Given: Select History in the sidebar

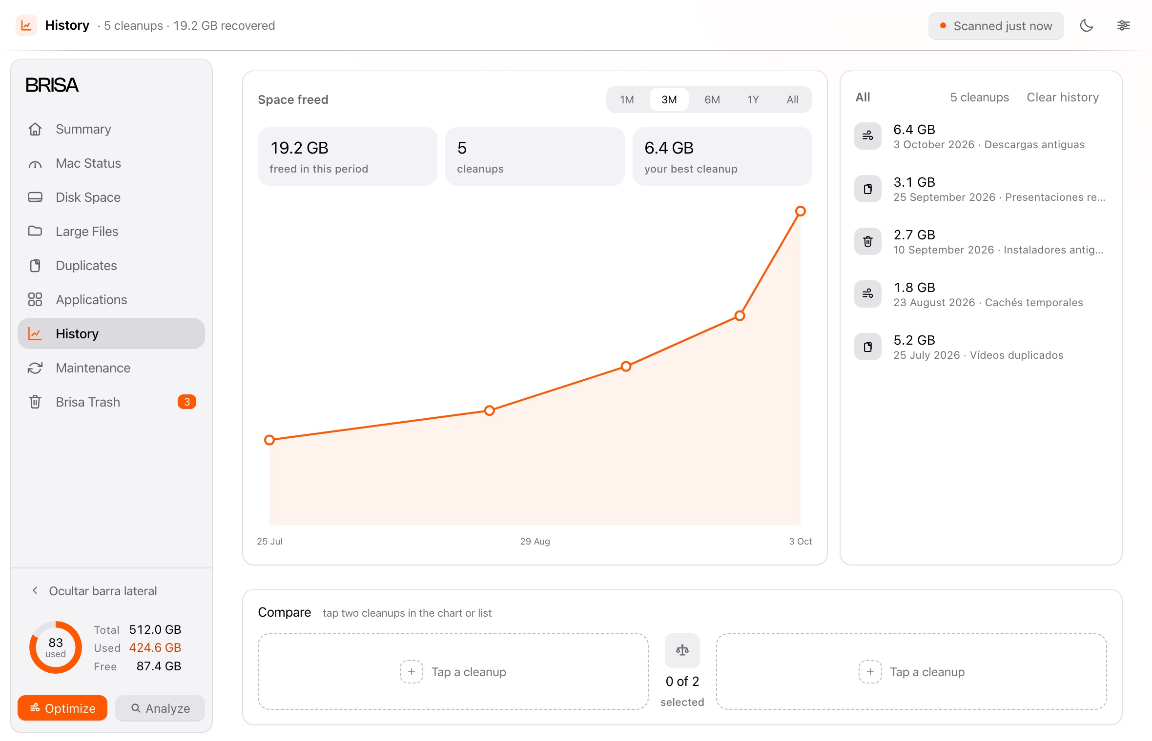Looking at the screenshot, I should point(111,334).
